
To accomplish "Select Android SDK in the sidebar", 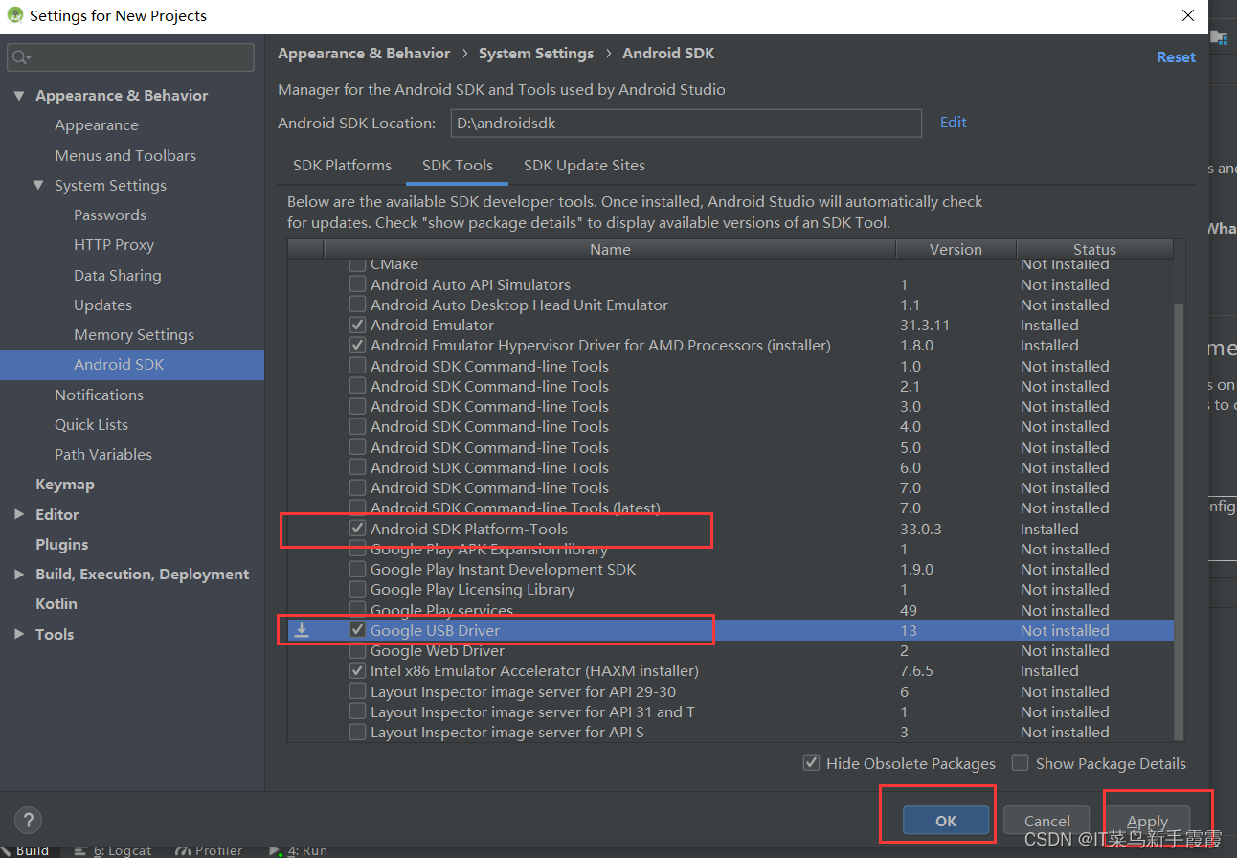I will [x=132, y=365].
